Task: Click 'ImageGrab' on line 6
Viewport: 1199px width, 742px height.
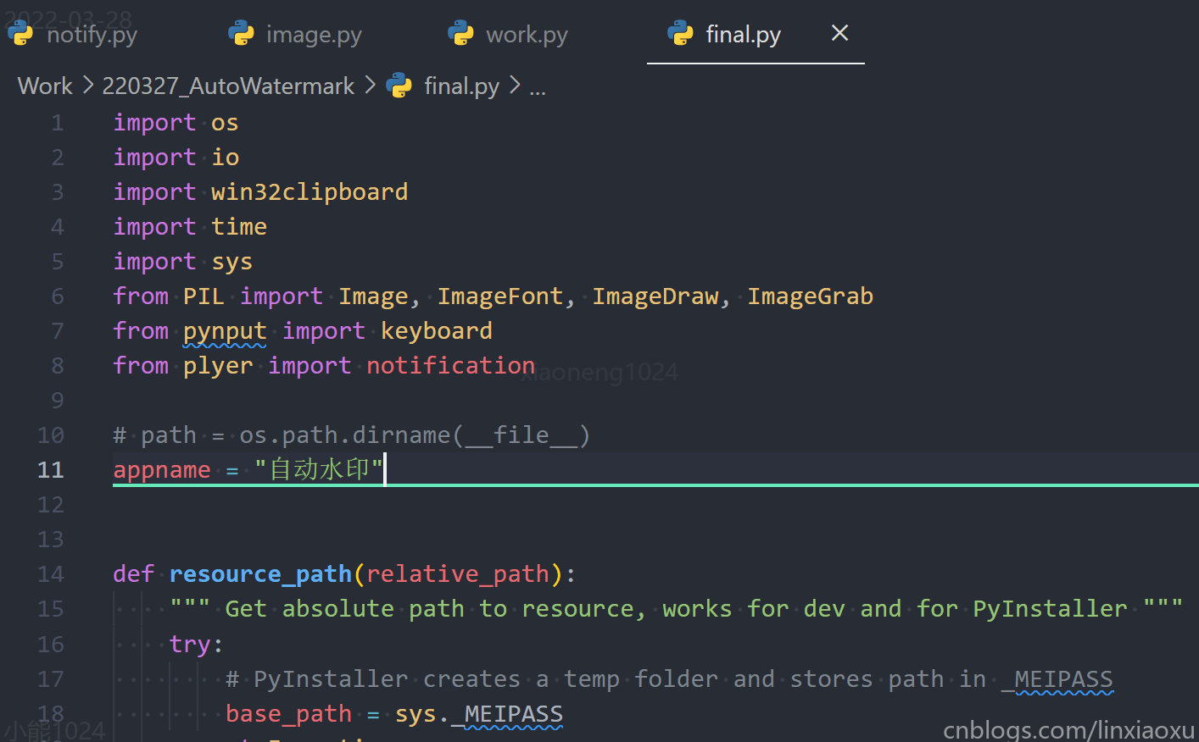Action: pyautogui.click(x=810, y=296)
